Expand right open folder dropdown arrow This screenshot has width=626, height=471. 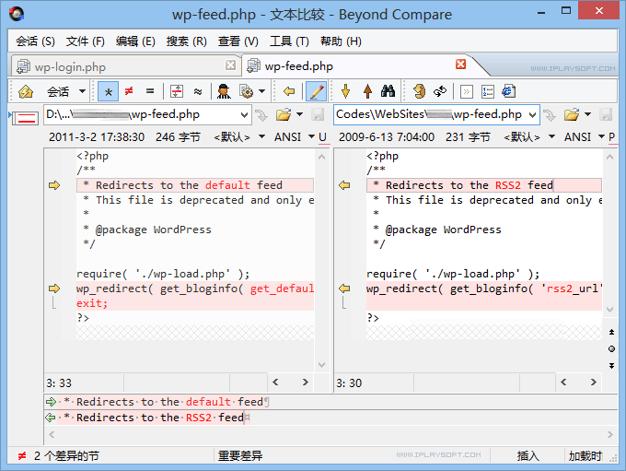coord(587,114)
